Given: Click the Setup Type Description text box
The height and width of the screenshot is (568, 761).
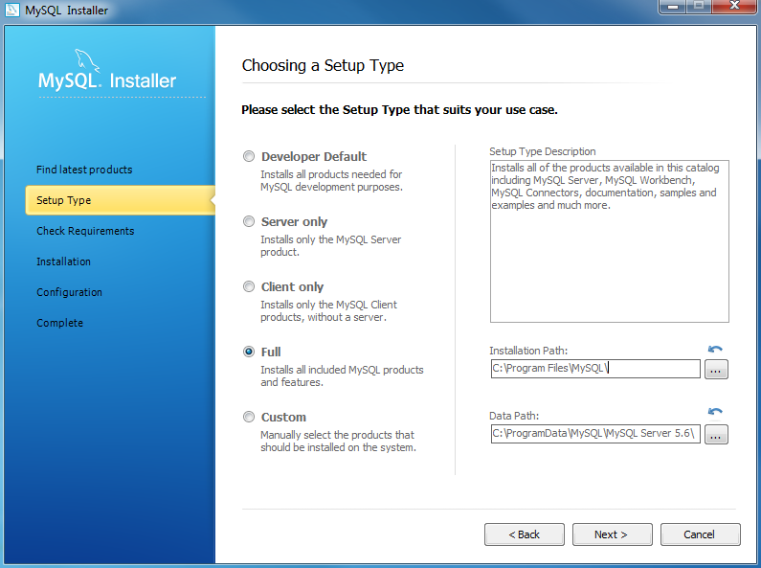Looking at the screenshot, I should coord(609,241).
